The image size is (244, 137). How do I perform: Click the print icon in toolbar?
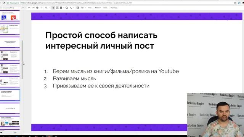point(37,8)
